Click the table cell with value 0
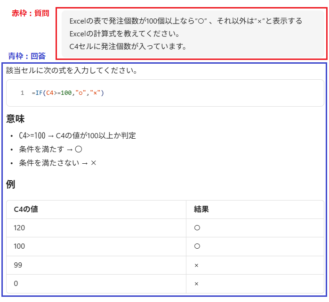 click(96, 284)
